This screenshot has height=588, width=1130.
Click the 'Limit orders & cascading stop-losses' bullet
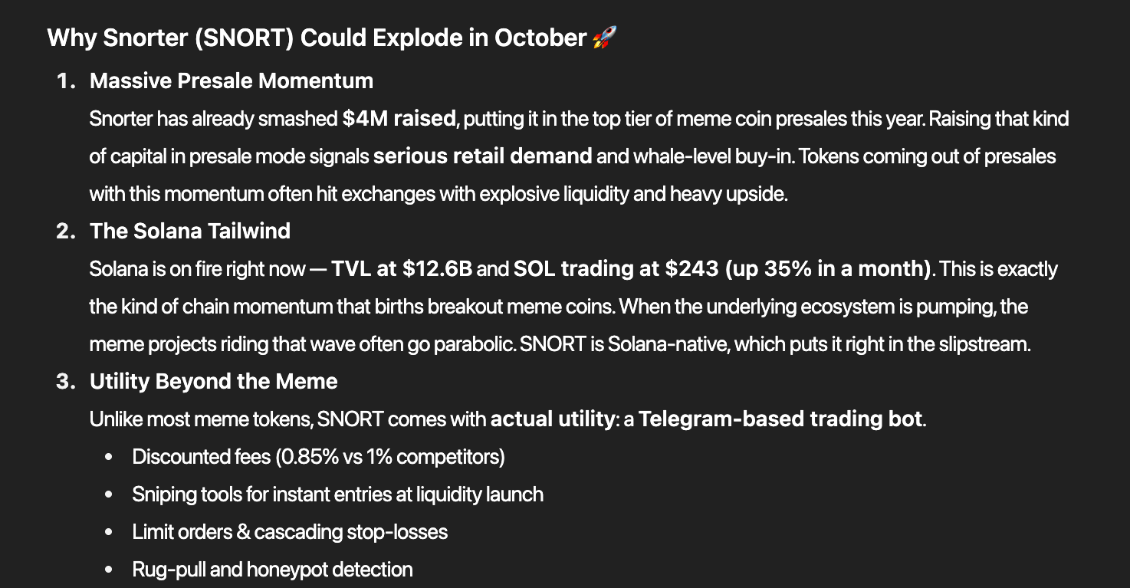290,532
